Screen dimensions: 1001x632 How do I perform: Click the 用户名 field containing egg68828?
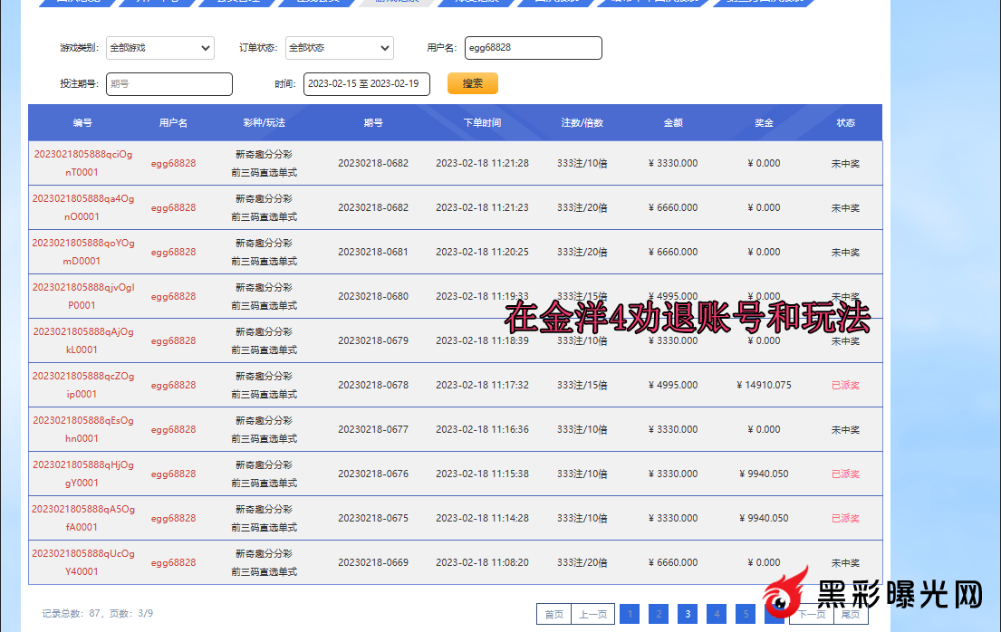click(533, 48)
